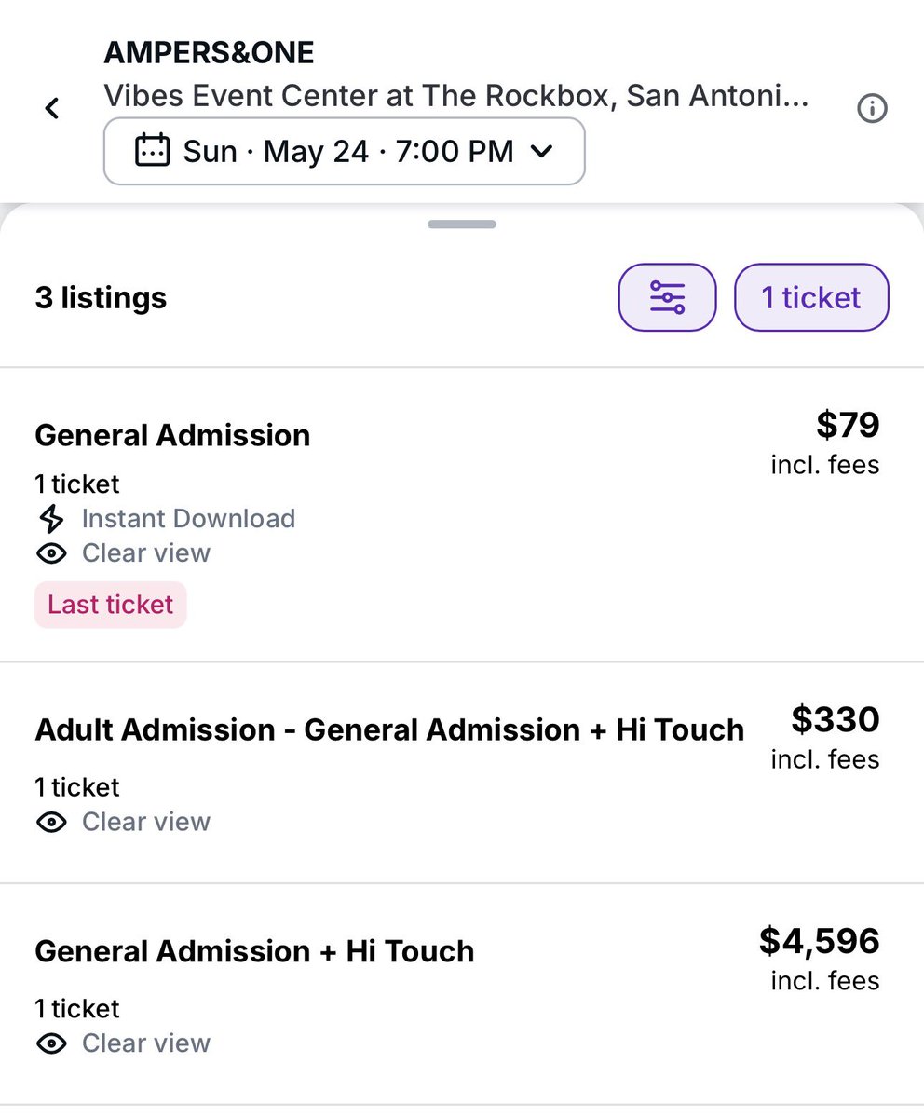Click the $4,596 price
This screenshot has width=924, height=1118.
tap(820, 941)
